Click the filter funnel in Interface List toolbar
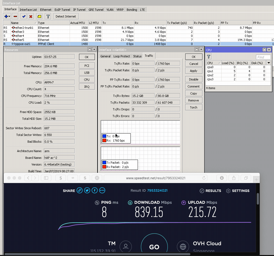This screenshot has width=274, height=256. point(48,16)
